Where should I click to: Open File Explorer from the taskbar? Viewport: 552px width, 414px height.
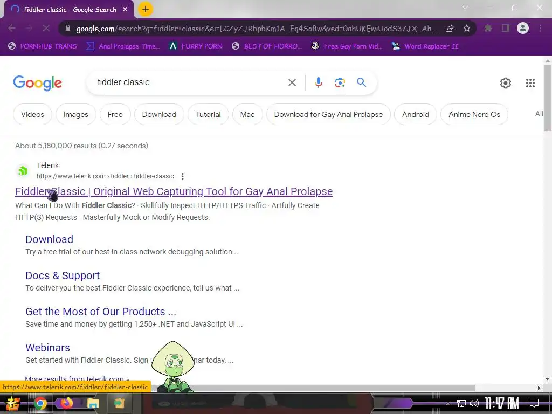click(93, 403)
